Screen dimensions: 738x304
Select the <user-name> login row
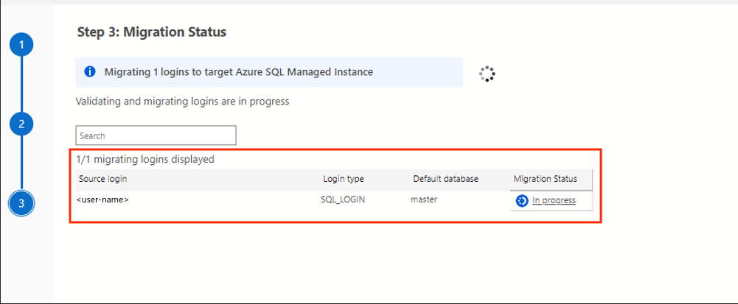coord(104,199)
